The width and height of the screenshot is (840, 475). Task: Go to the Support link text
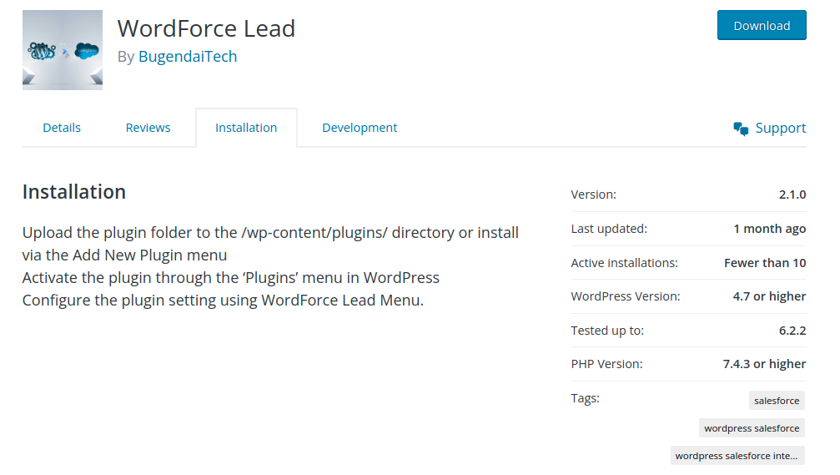(x=781, y=128)
